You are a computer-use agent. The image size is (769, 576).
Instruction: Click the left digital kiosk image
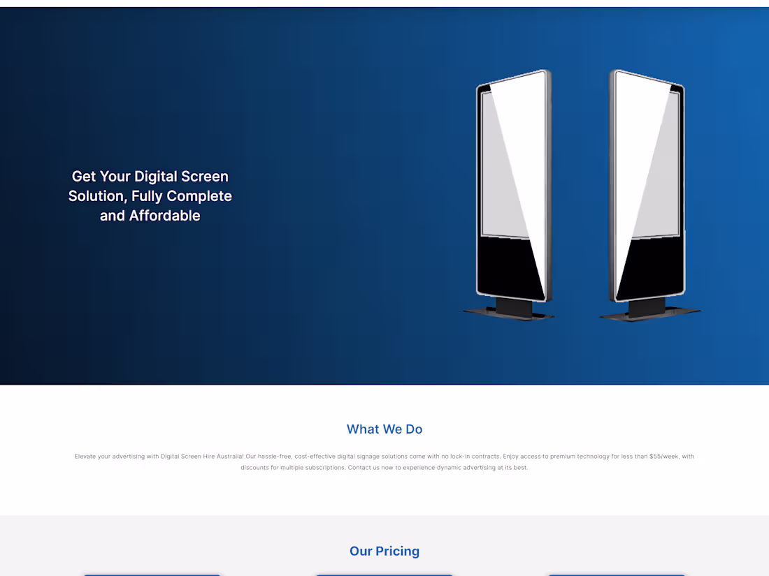point(510,195)
